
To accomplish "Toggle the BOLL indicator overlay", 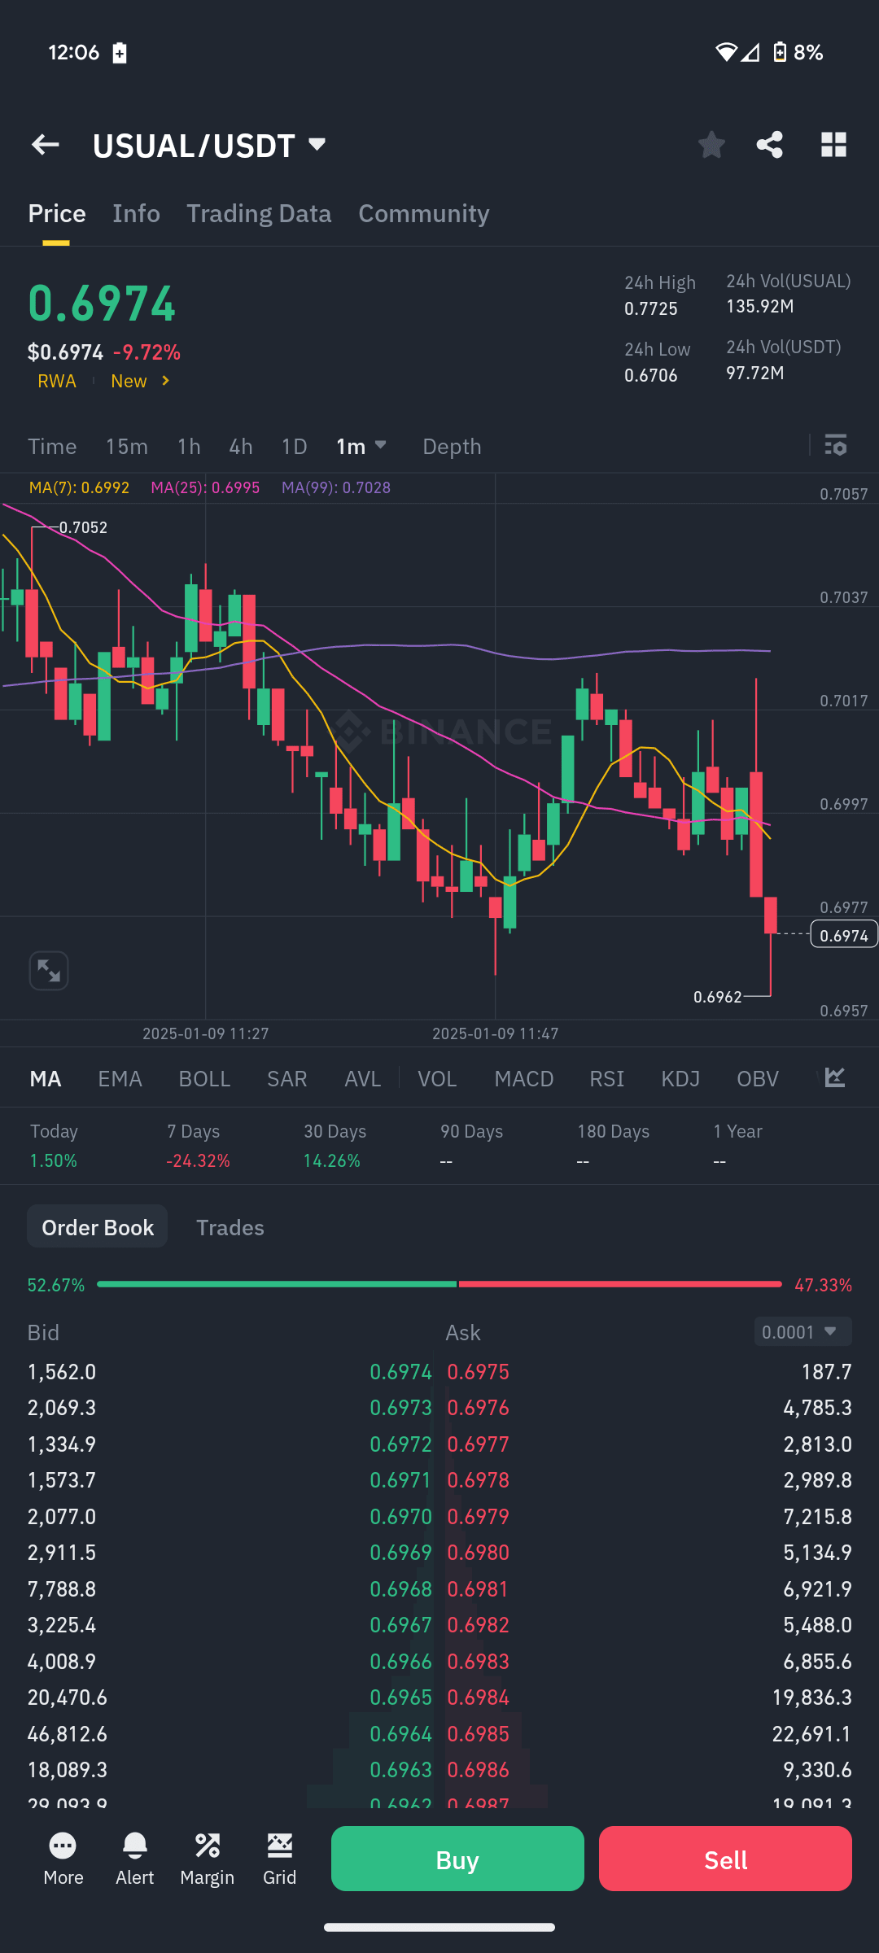I will [204, 1078].
